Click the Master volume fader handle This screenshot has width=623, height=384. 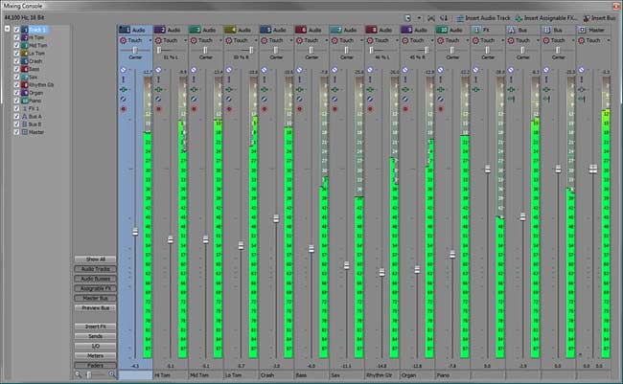(592, 169)
